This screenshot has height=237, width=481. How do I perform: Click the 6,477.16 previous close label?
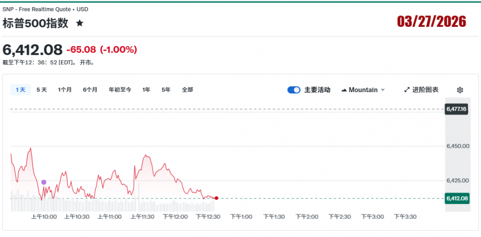pos(456,109)
